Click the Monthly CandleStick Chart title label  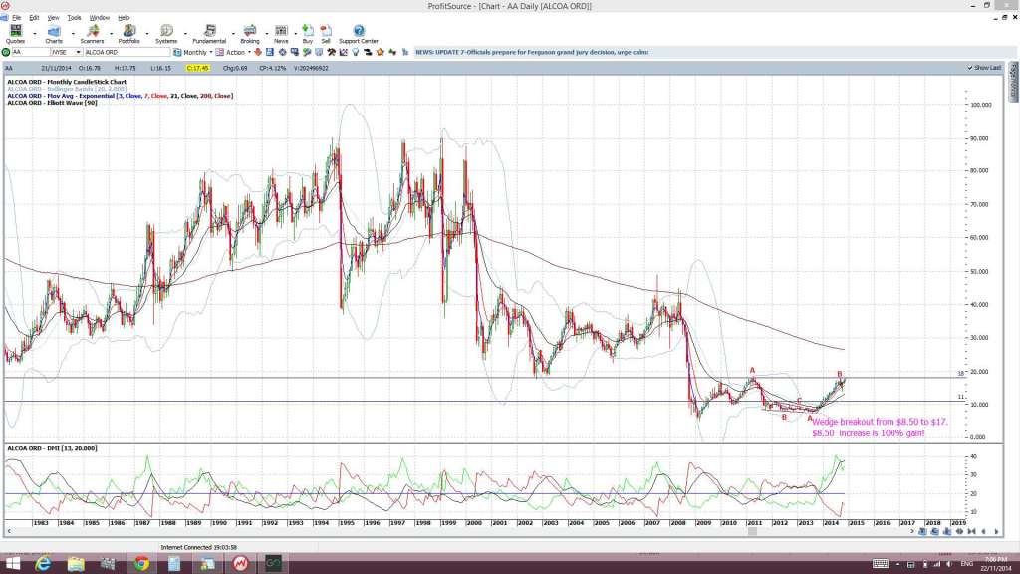tap(67, 82)
